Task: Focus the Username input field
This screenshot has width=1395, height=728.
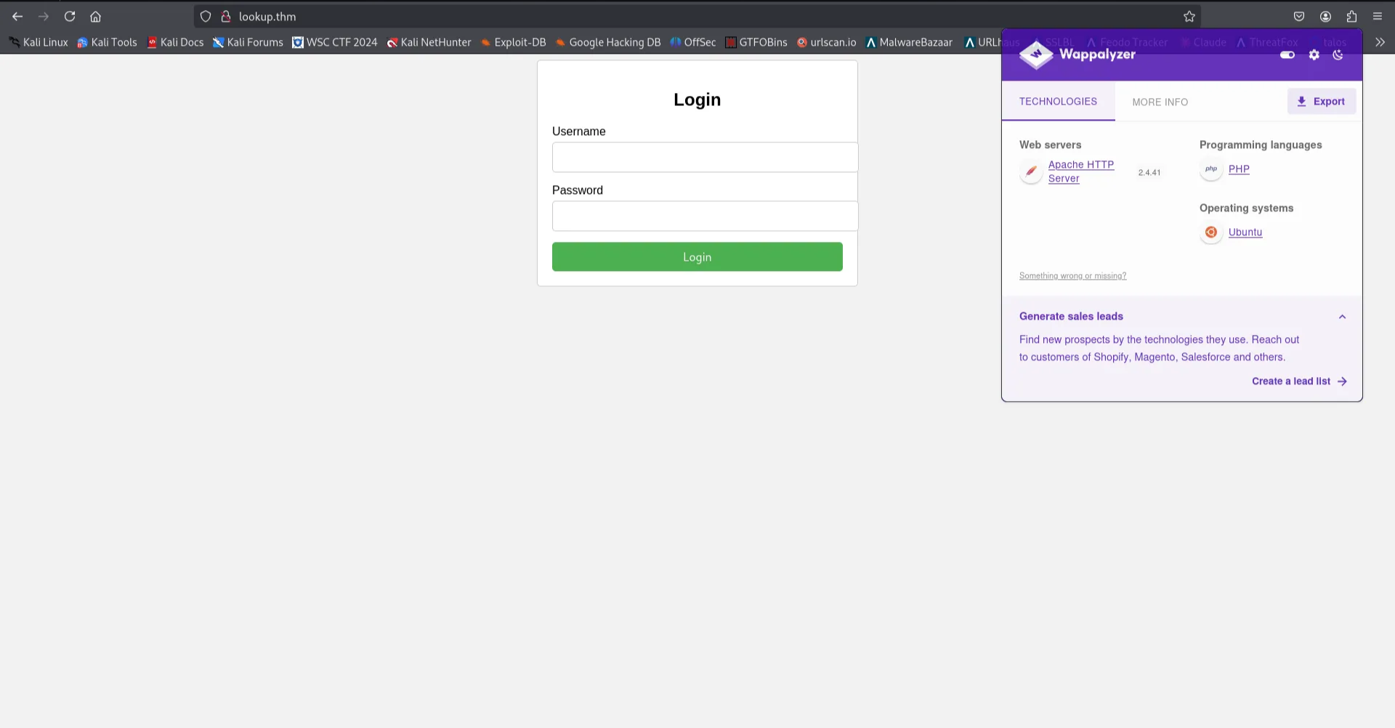Action: [705, 157]
